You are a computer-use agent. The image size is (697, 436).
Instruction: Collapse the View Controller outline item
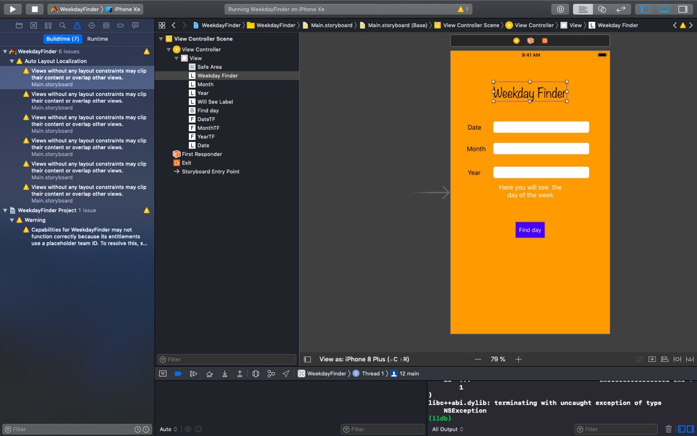(169, 50)
